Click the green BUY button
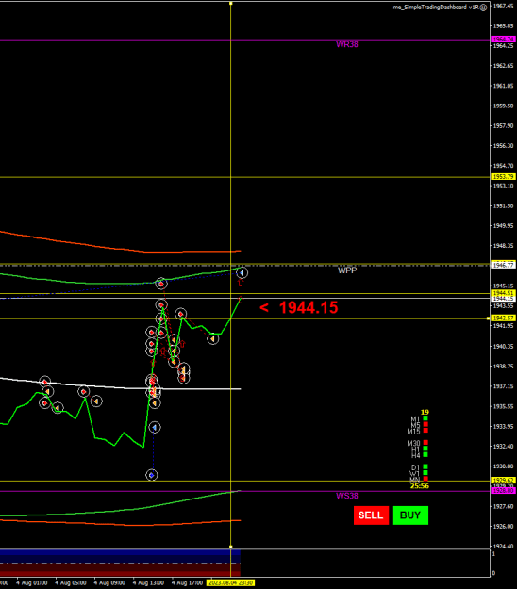 click(410, 515)
